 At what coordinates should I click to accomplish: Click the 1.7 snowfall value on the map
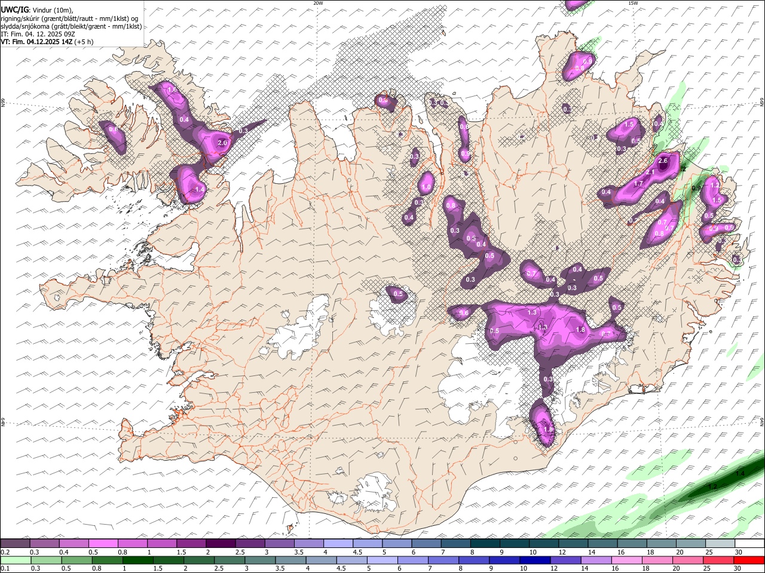(x=638, y=184)
